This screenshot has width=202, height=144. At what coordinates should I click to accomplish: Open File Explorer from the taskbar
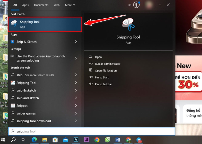pyautogui.click(x=45, y=140)
